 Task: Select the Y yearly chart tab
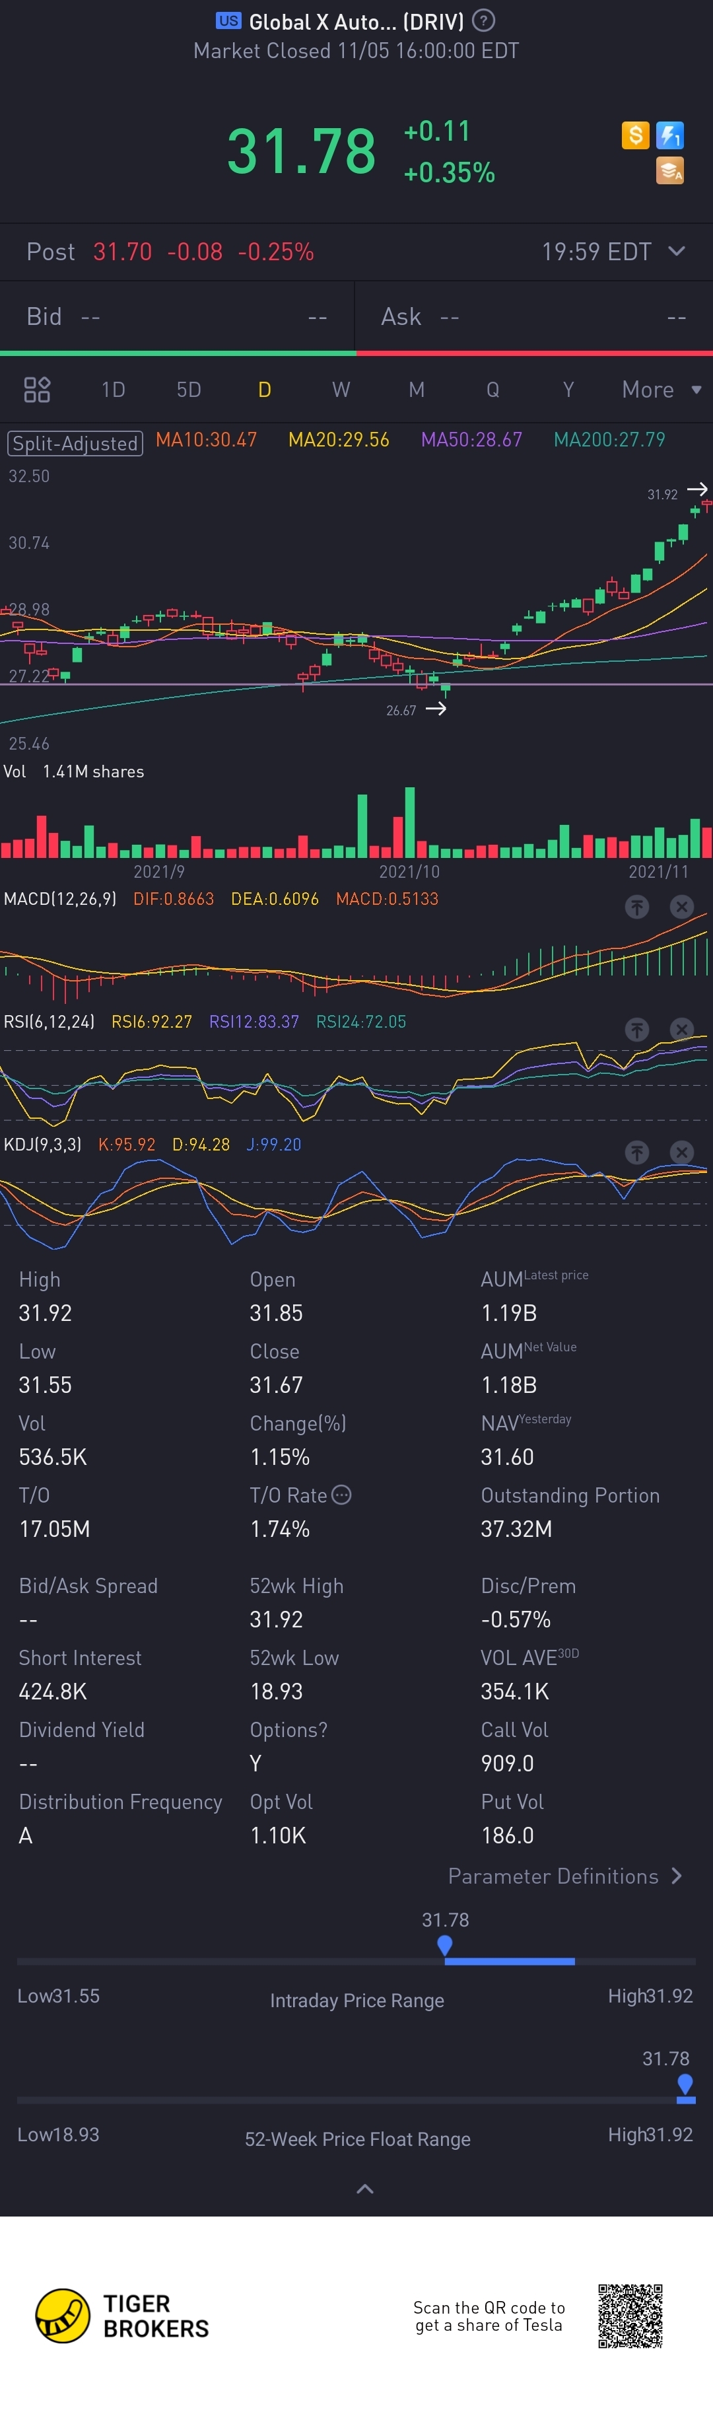[x=568, y=389]
